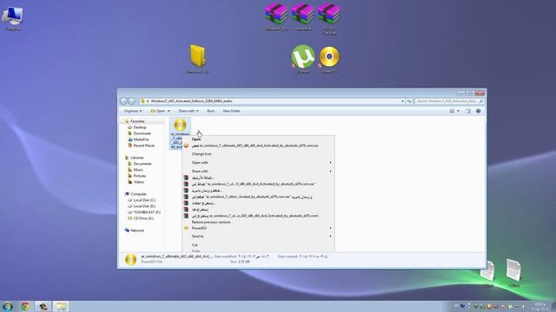The image size is (556, 312).
Task: Click the Open toolbar button
Action: pos(157,111)
